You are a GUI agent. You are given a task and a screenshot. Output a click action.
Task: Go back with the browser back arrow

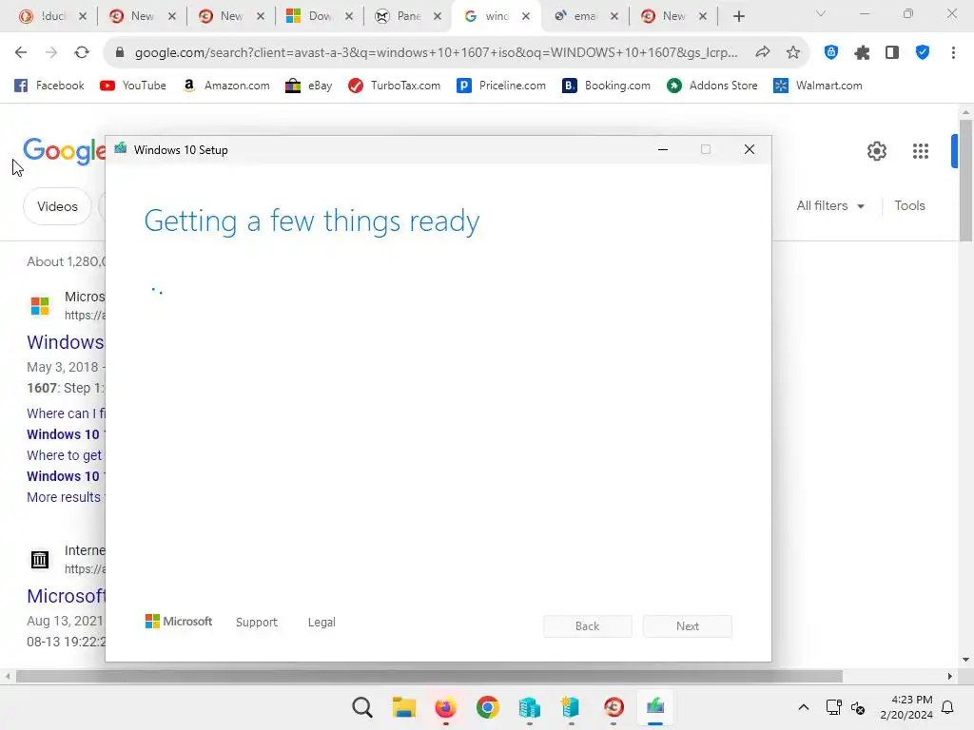tap(21, 53)
